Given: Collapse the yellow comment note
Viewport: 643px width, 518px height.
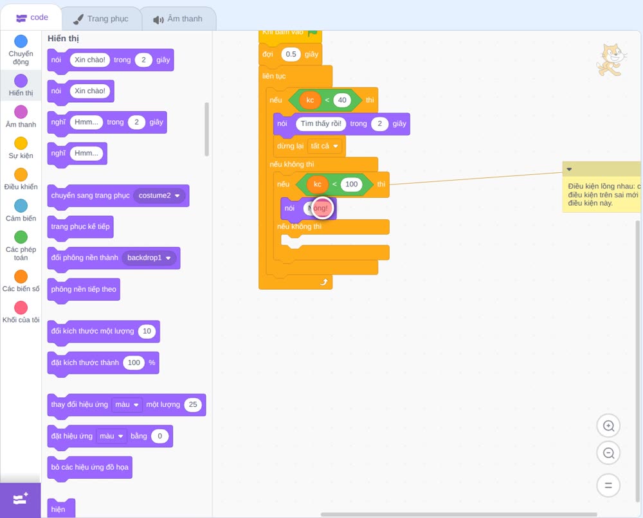Looking at the screenshot, I should 569,169.
